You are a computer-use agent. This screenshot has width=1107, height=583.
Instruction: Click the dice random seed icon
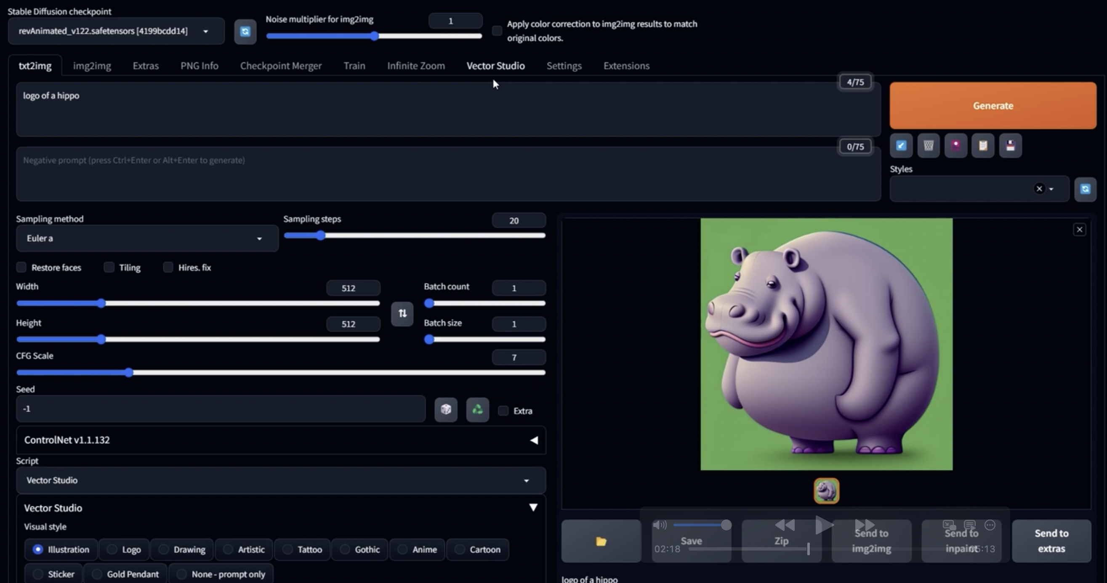tap(446, 410)
